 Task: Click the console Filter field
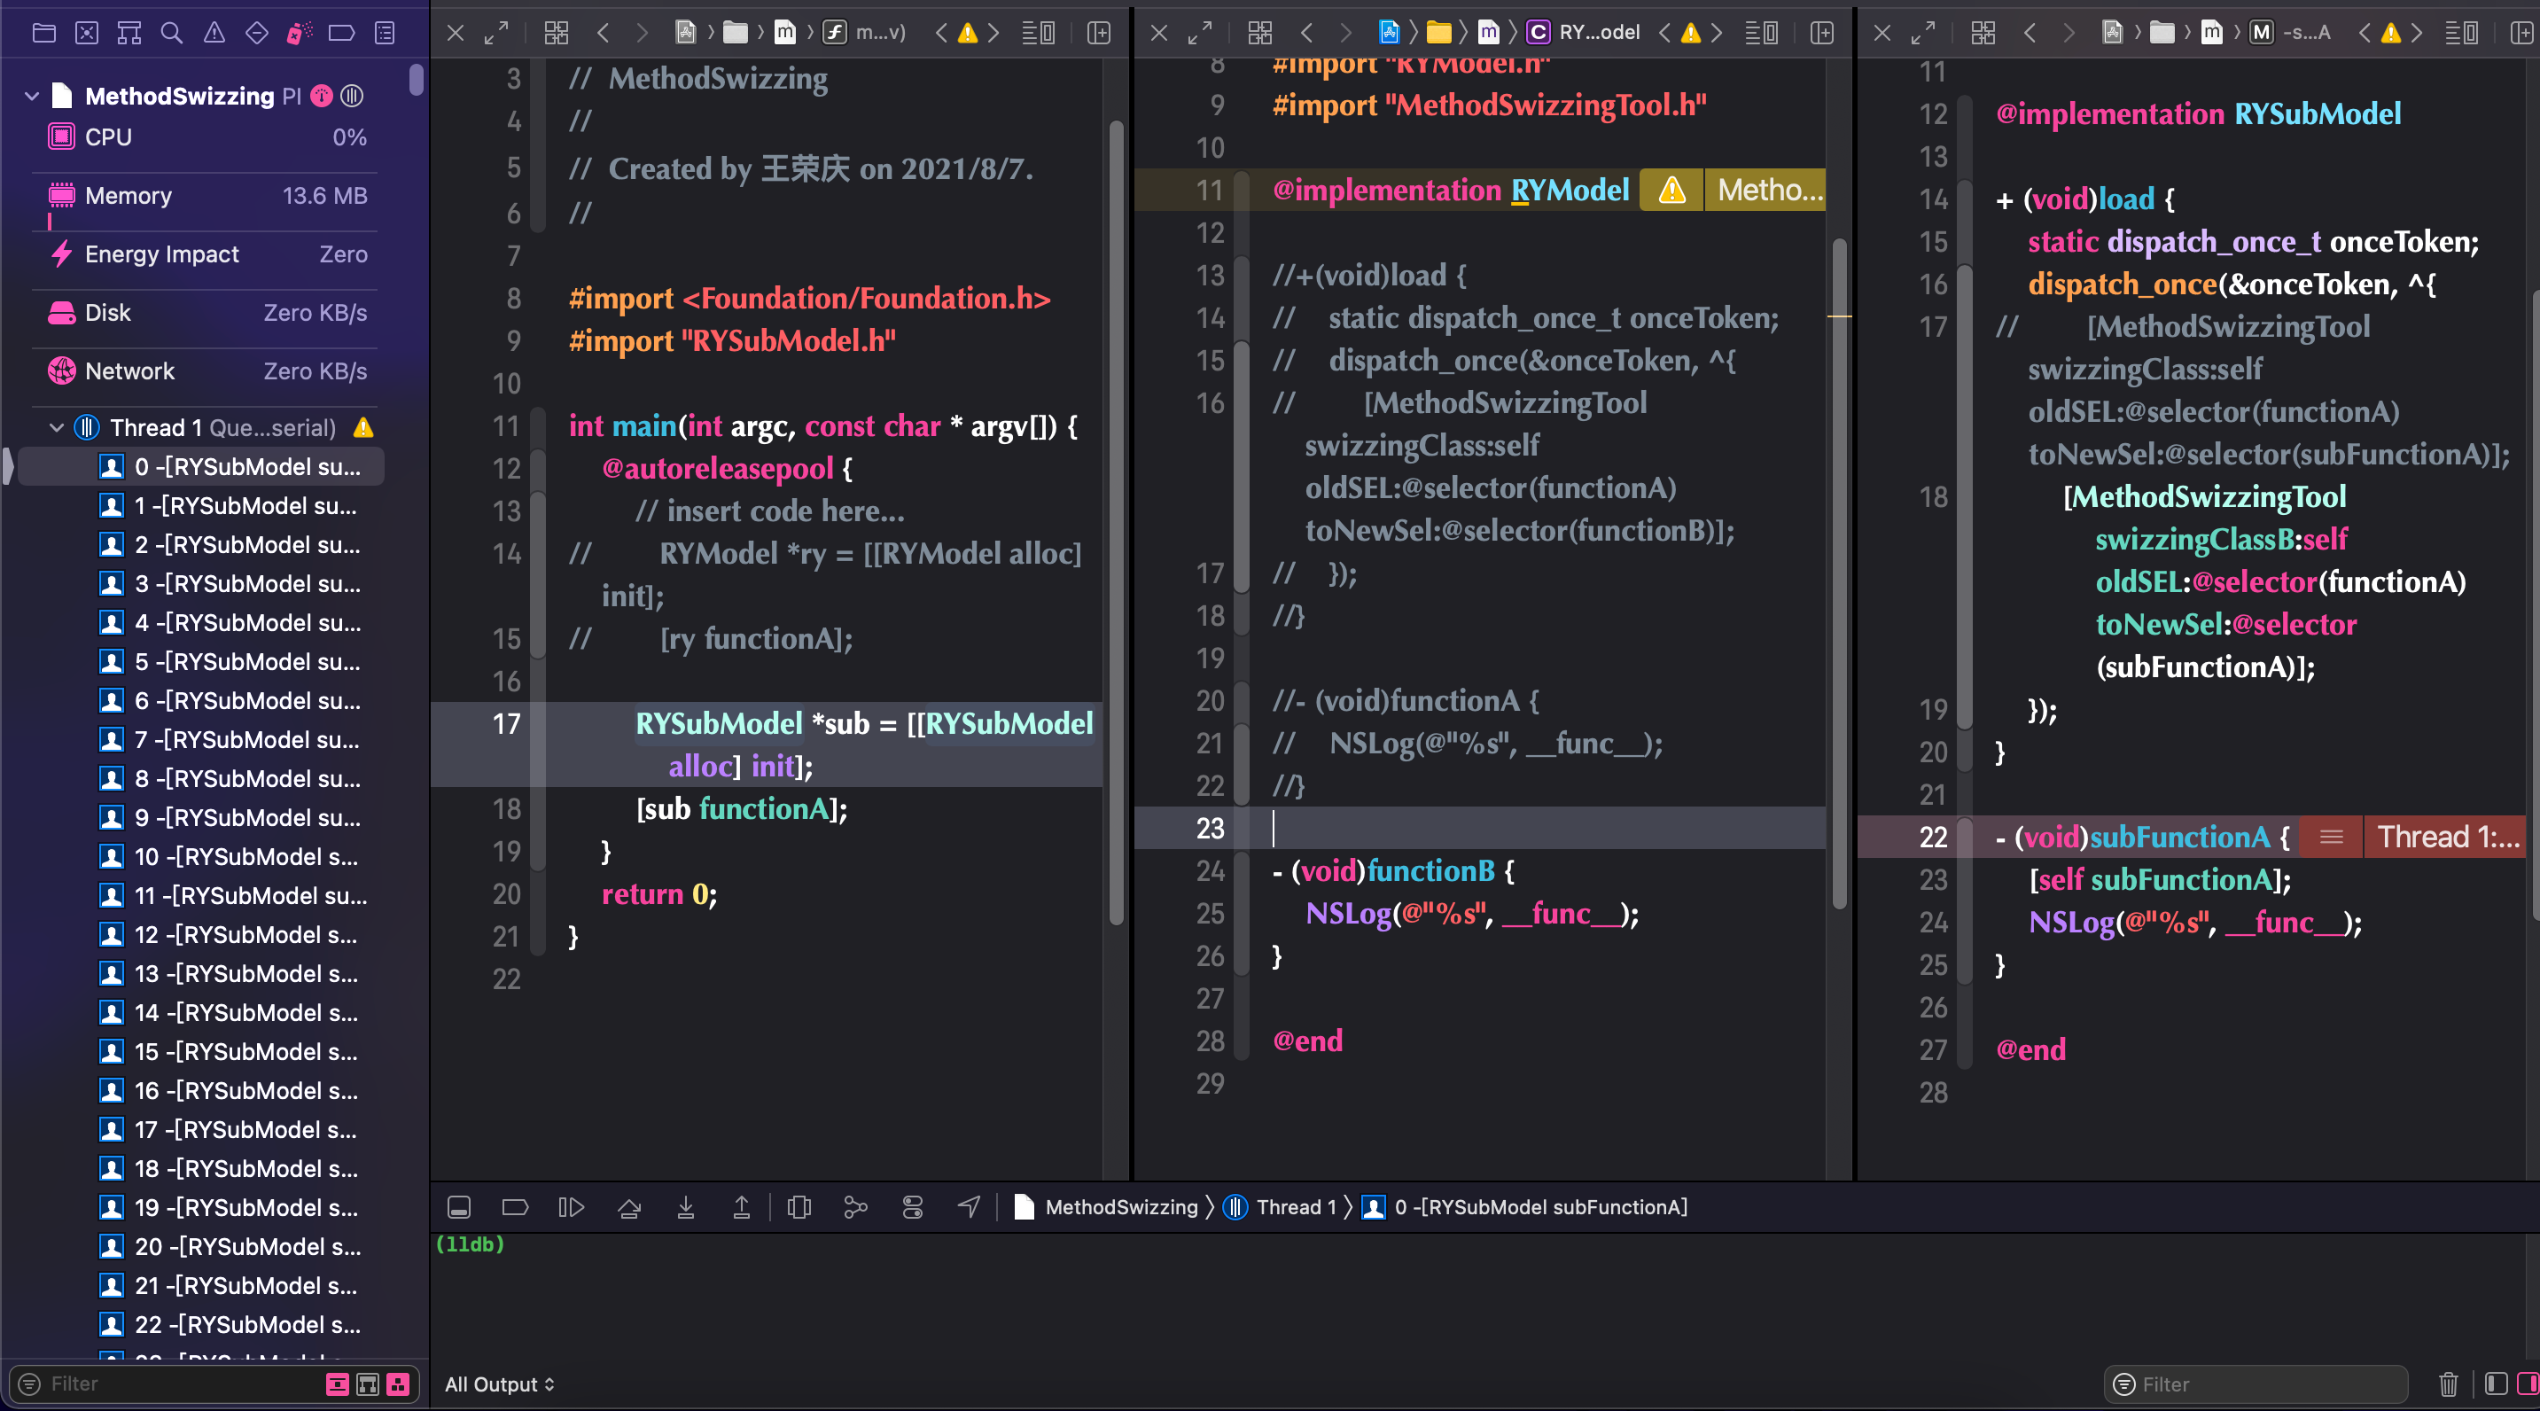pyautogui.click(x=2256, y=1384)
